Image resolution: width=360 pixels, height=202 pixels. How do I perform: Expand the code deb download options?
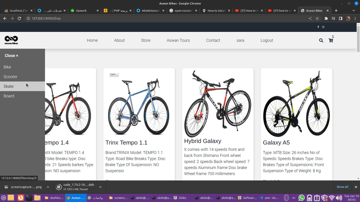(x=100, y=187)
